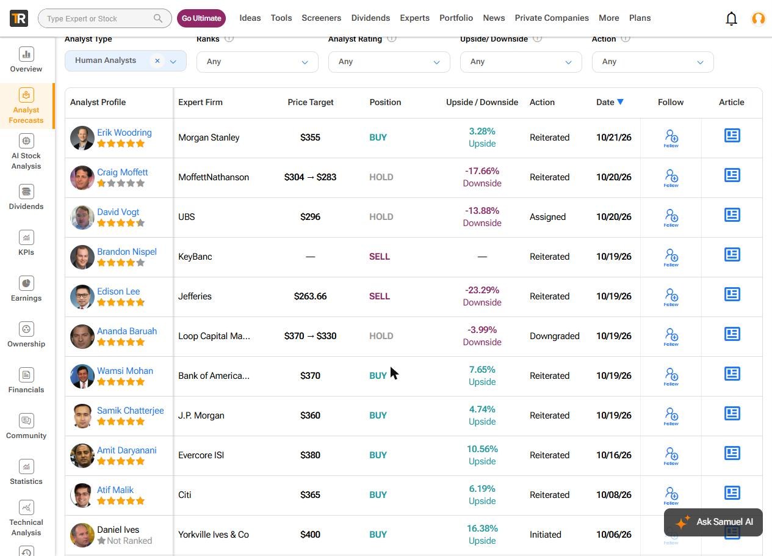Open Financials in the sidebar
This screenshot has height=556, width=772.
(x=26, y=381)
